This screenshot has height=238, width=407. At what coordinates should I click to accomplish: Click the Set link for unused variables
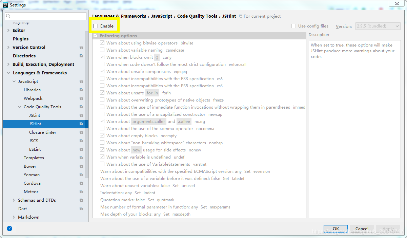(176, 186)
